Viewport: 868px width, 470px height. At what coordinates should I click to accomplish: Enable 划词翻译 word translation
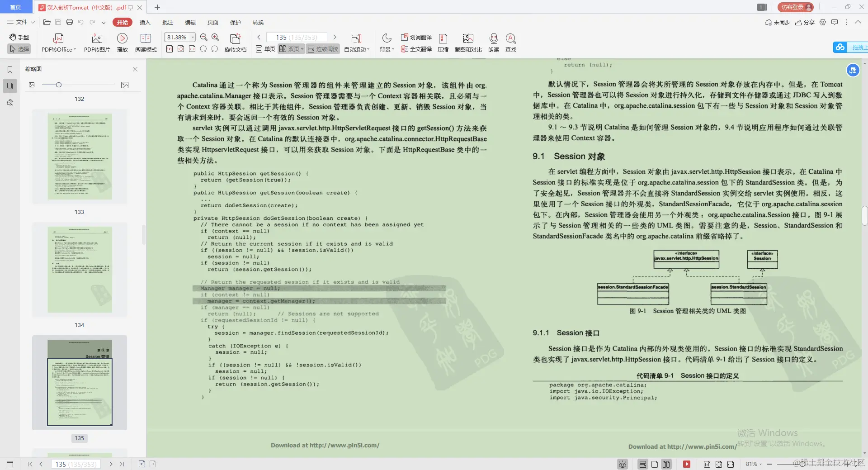coord(416,38)
